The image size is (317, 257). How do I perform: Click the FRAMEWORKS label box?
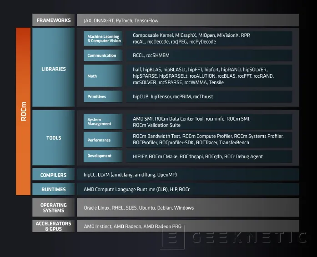(53, 20)
